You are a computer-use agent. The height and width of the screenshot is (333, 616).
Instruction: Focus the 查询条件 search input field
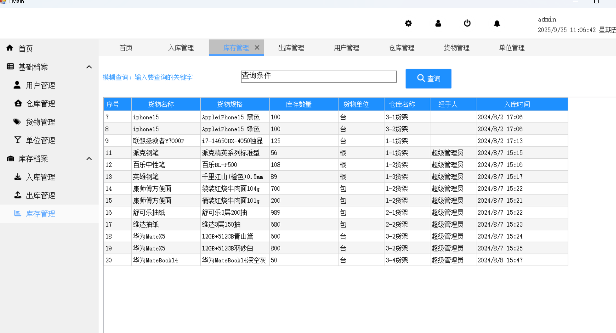click(319, 76)
